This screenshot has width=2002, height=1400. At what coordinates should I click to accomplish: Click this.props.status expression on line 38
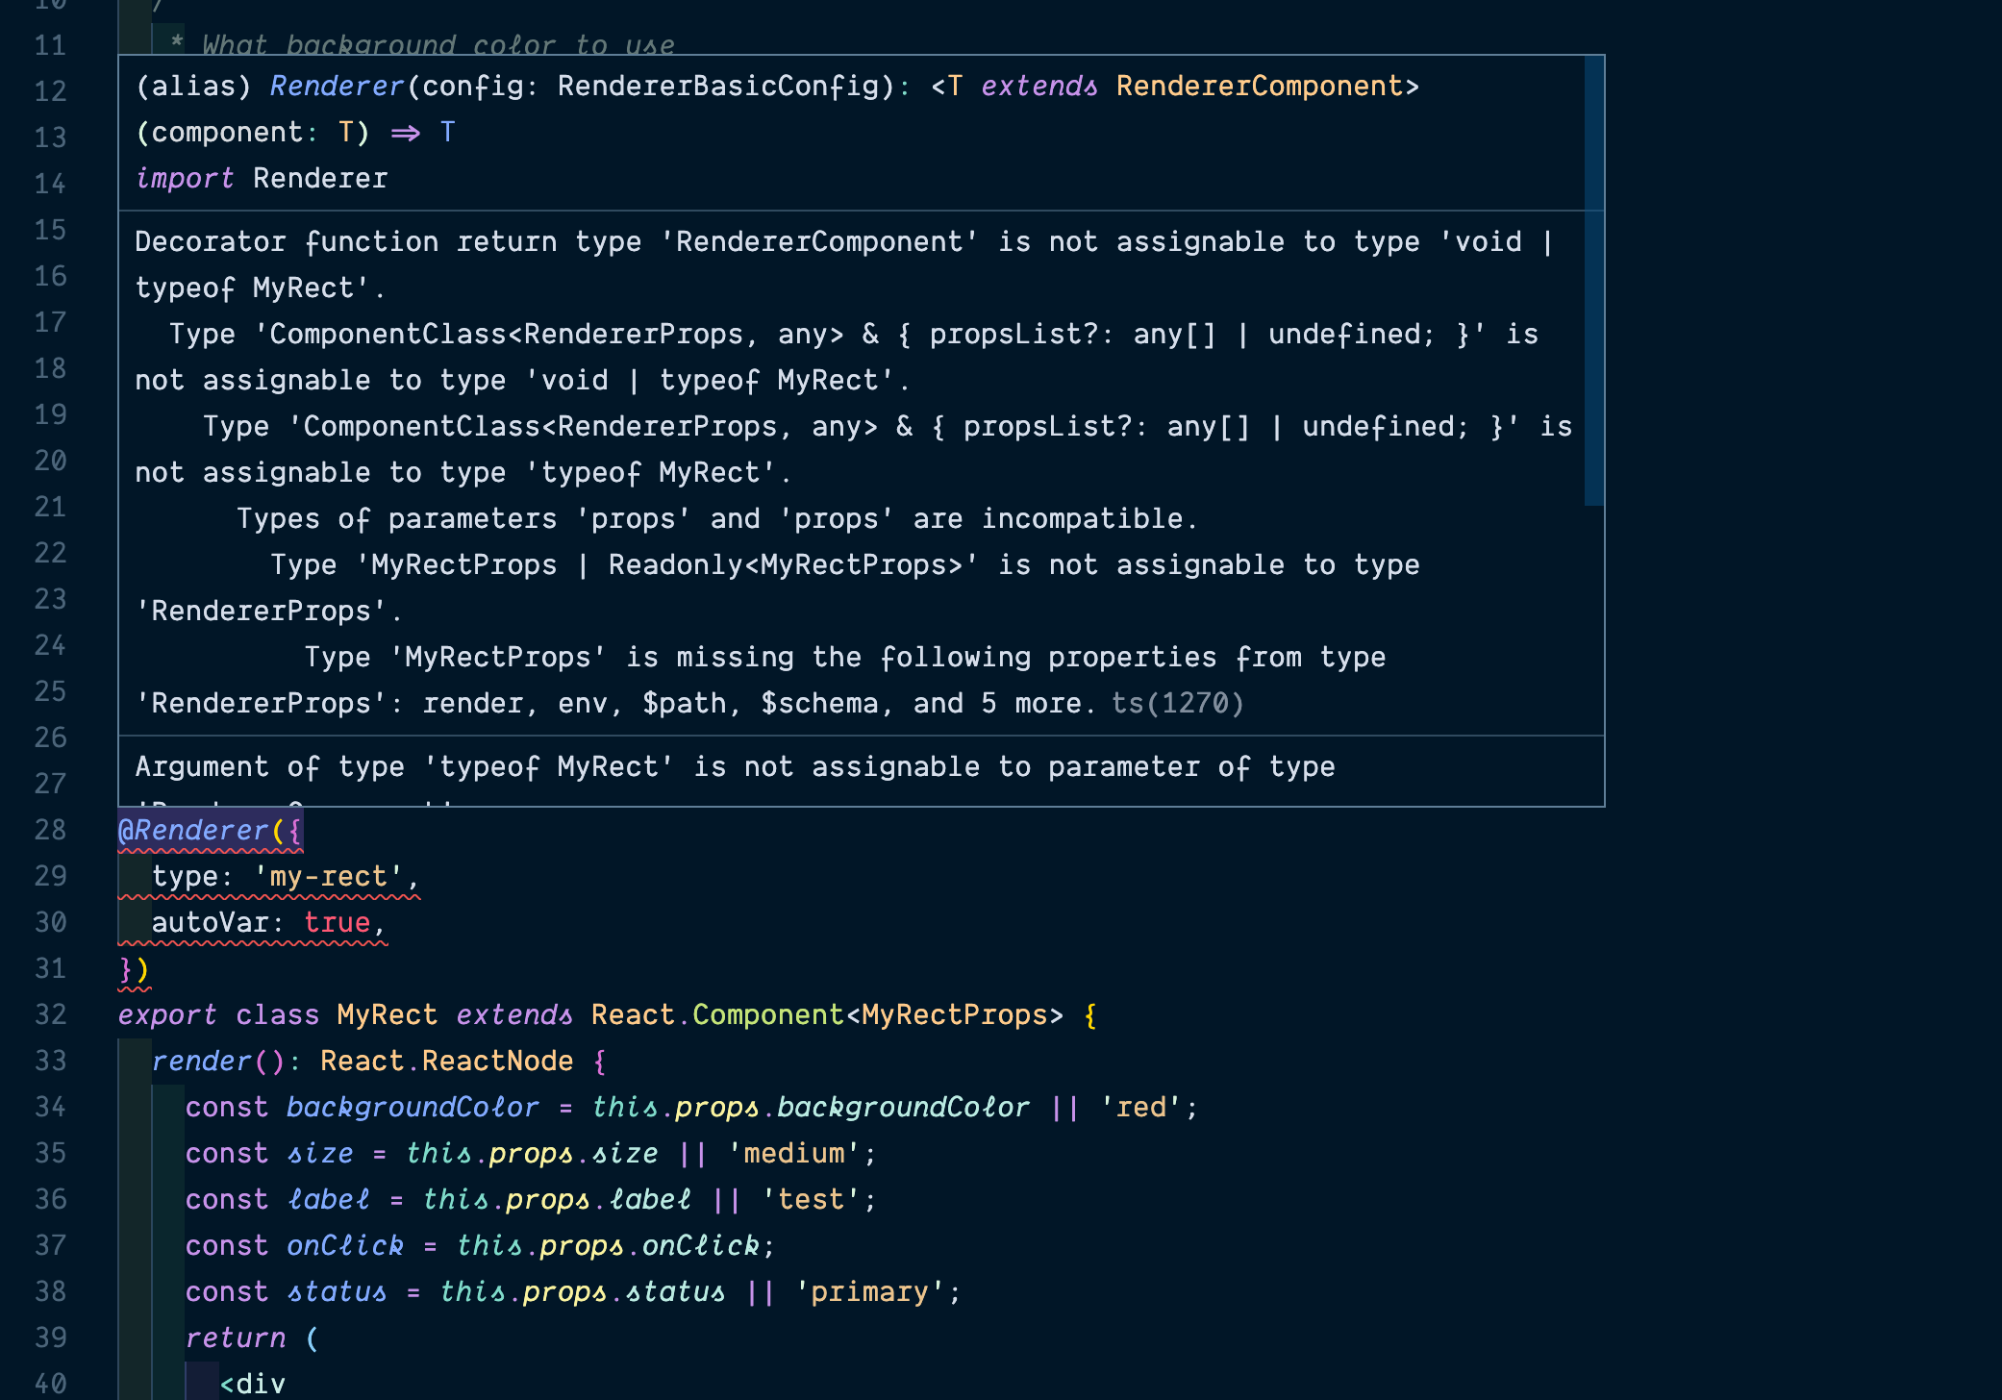[x=582, y=1292]
